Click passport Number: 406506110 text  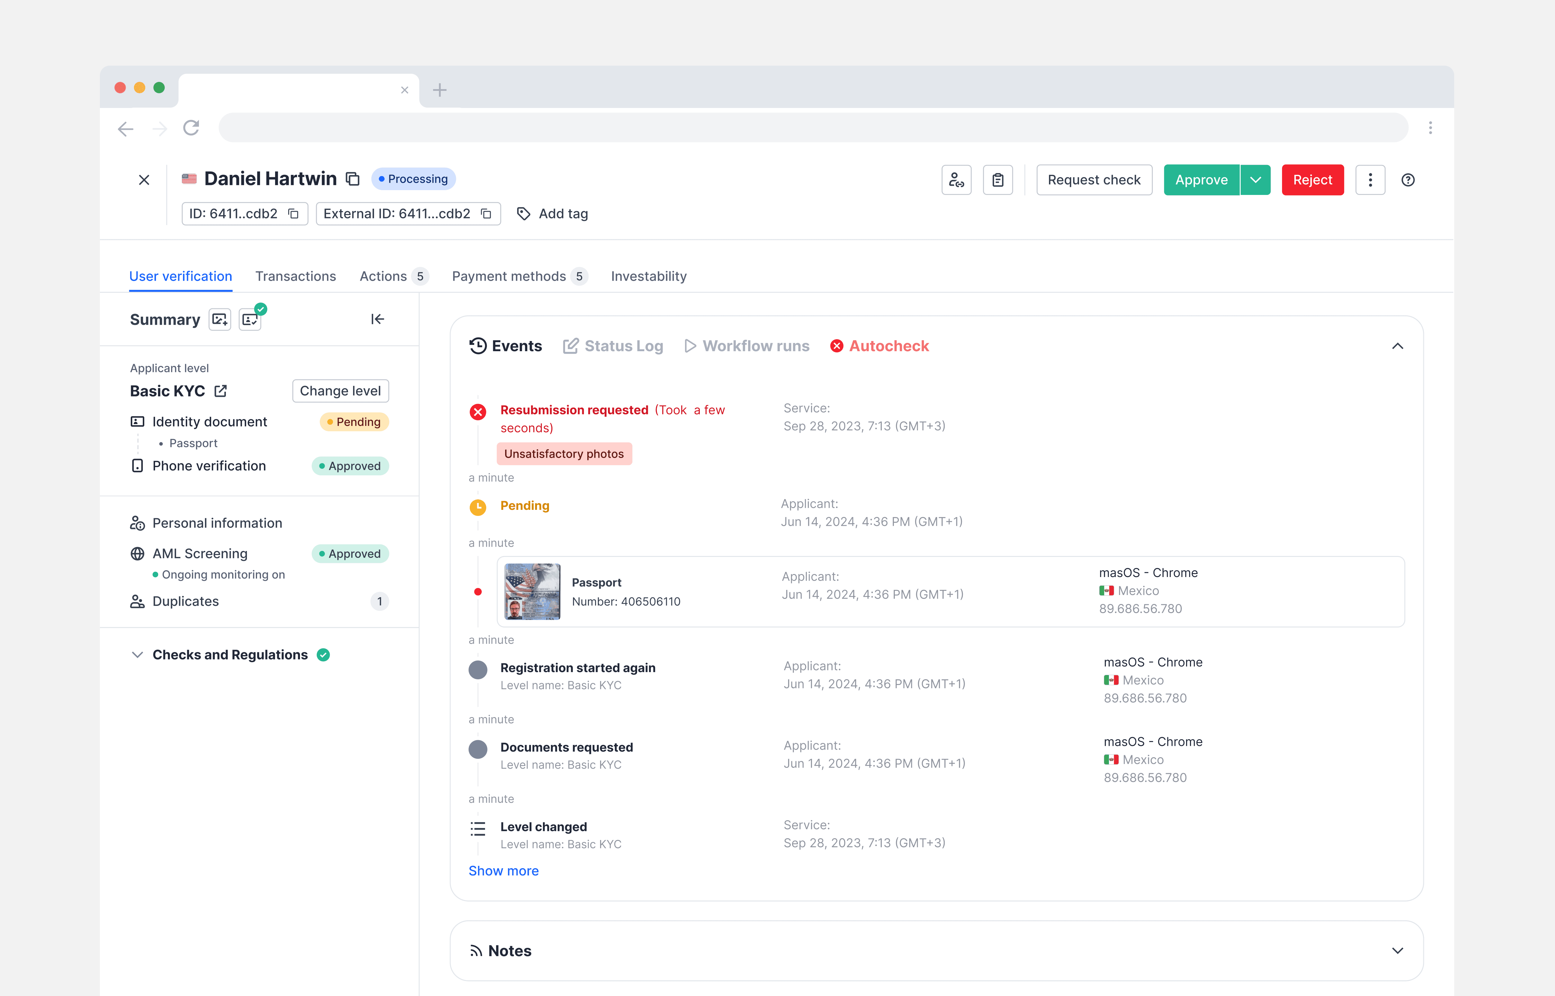tap(626, 602)
